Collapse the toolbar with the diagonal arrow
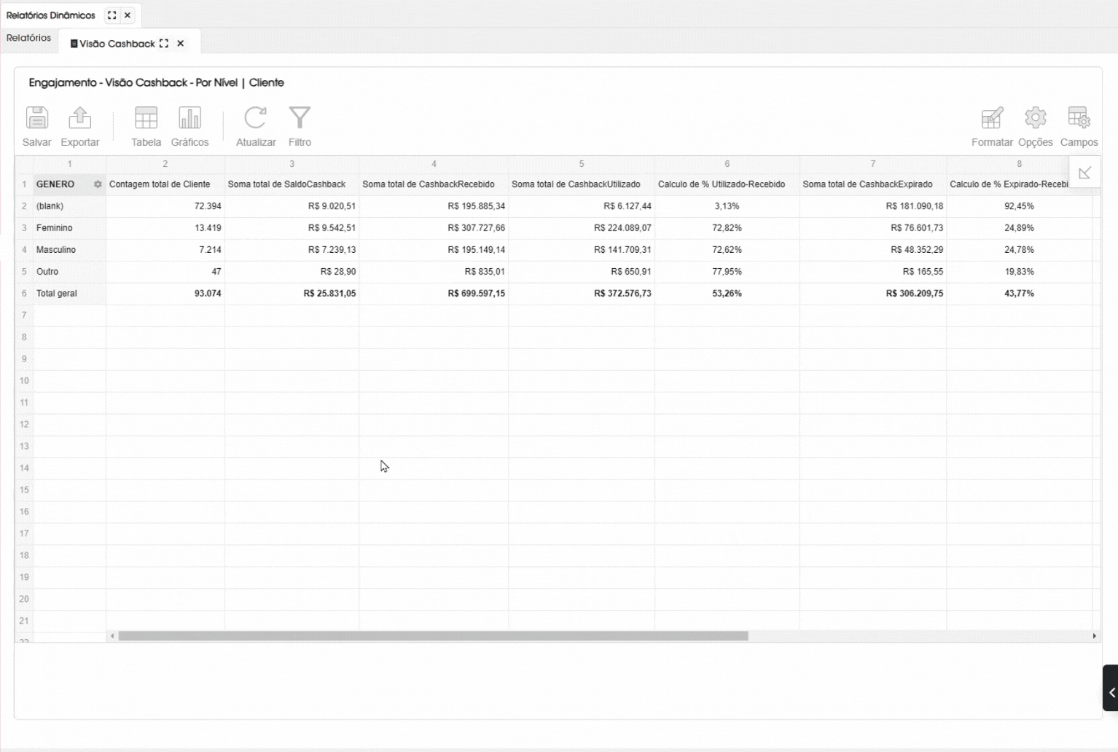Viewport: 1118px width, 752px height. pyautogui.click(x=1084, y=173)
